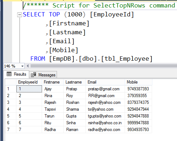Click the Lastname cell 'Gupta'
Viewport: 177px width, 141px height.
tap(74, 116)
